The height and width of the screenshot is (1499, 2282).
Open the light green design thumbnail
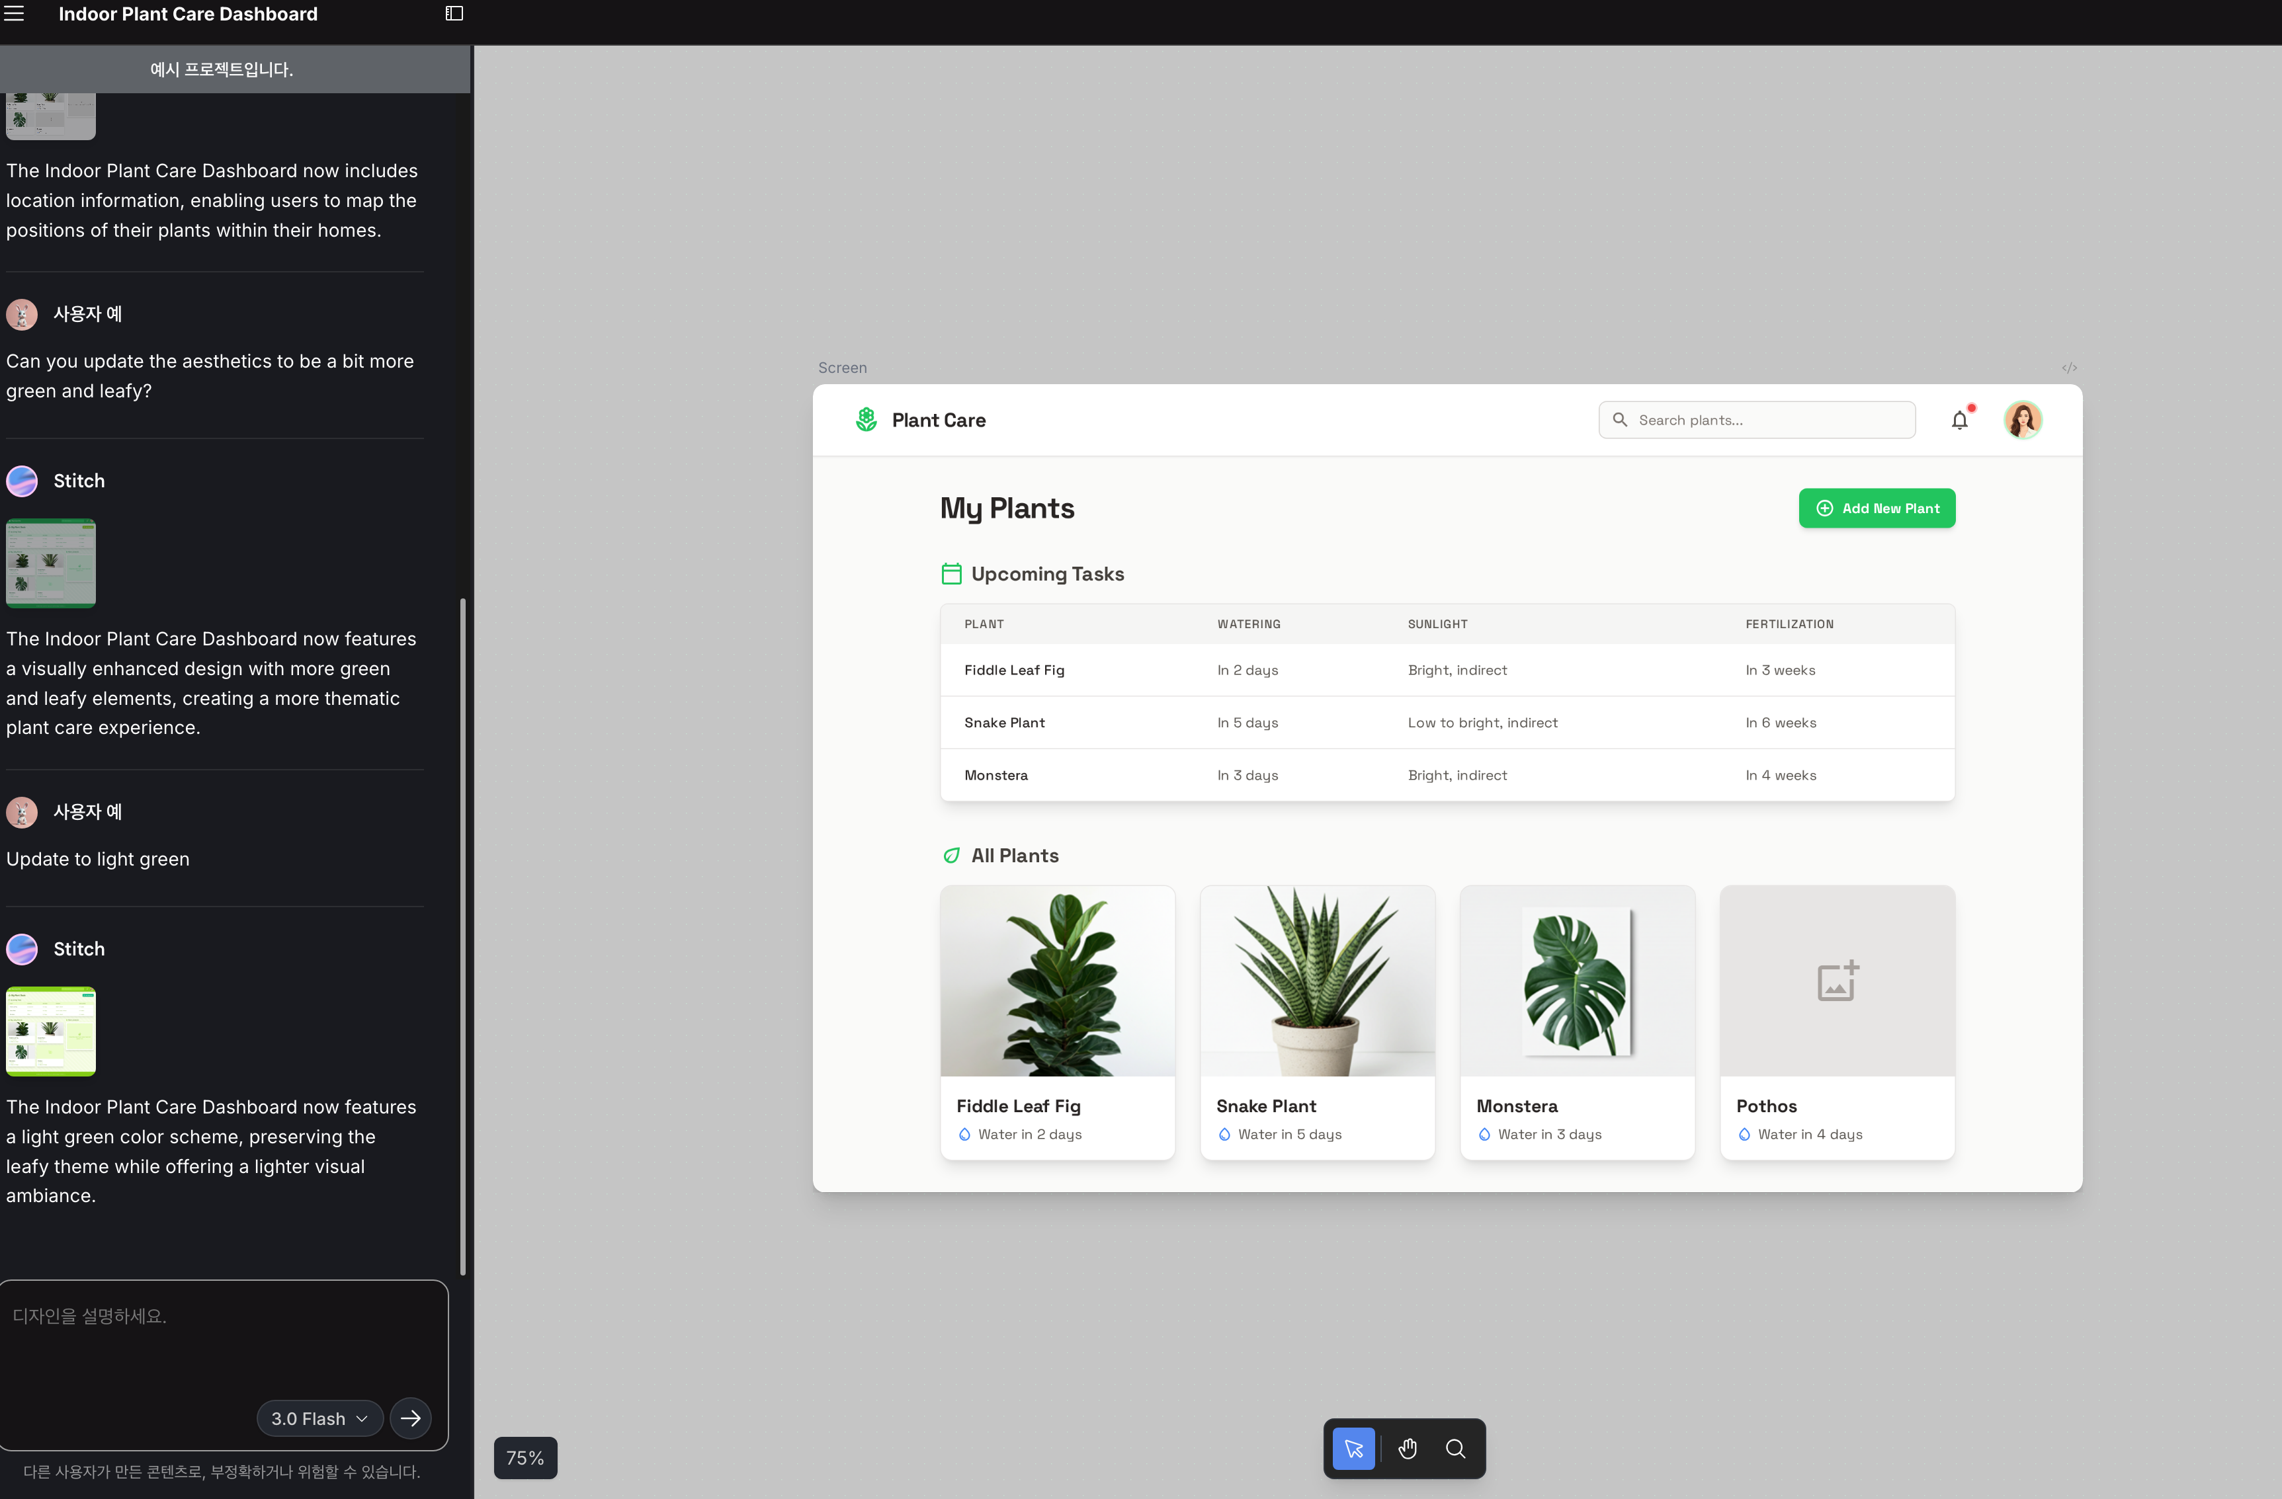(51, 1030)
